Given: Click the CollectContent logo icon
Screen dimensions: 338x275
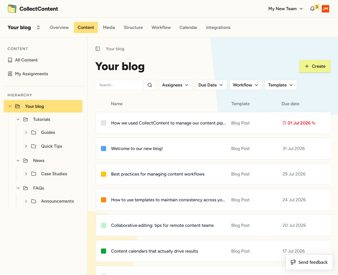Looking at the screenshot, I should pyautogui.click(x=12, y=9).
